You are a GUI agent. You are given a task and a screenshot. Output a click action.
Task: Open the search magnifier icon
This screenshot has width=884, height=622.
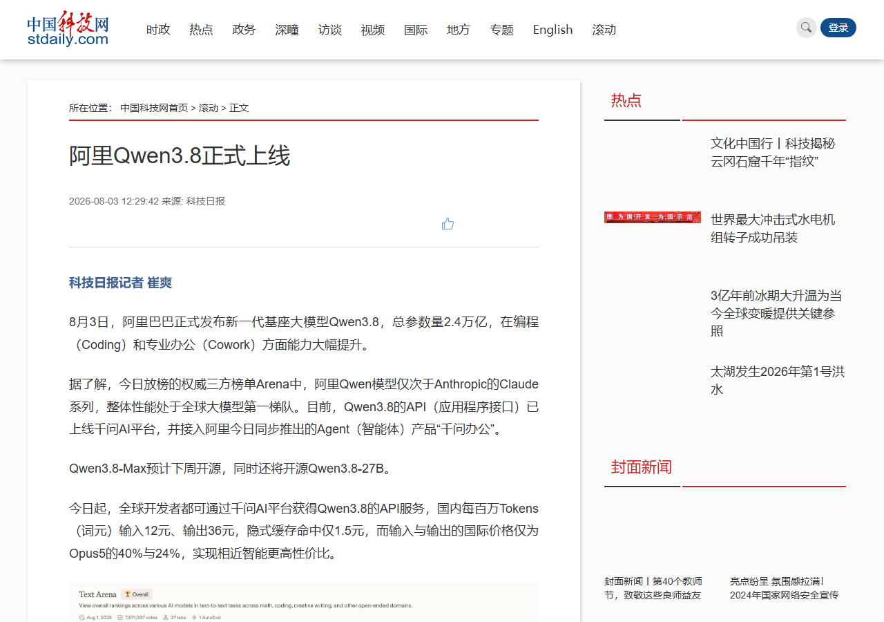click(806, 28)
